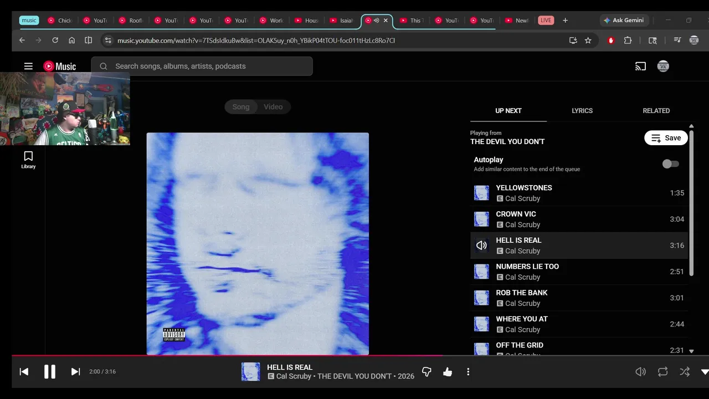Click the Cast to device icon

coord(640,66)
